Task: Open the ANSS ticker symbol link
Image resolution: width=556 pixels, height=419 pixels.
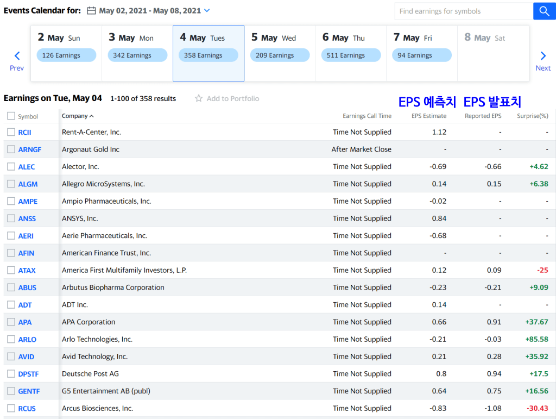Action: pos(27,218)
